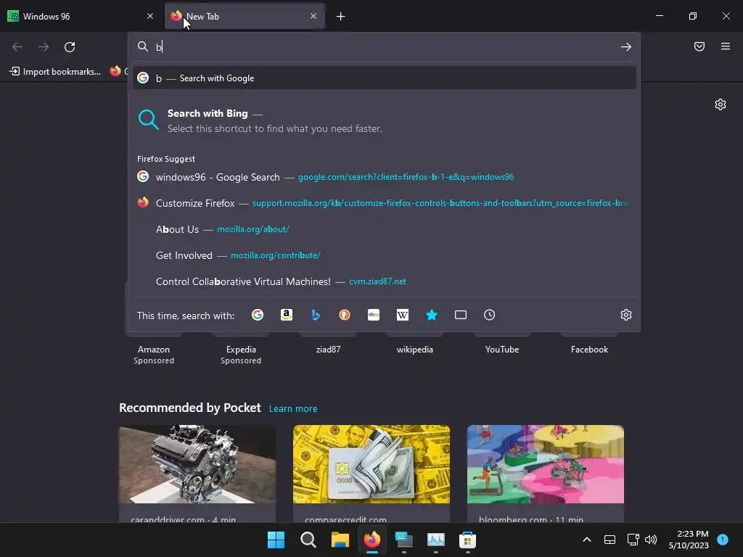Viewport: 743px width, 557px height.
Task: Open the notification badge in the taskbar
Action: coord(723,539)
